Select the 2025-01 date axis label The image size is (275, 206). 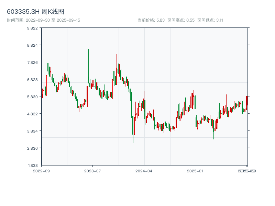point(196,171)
